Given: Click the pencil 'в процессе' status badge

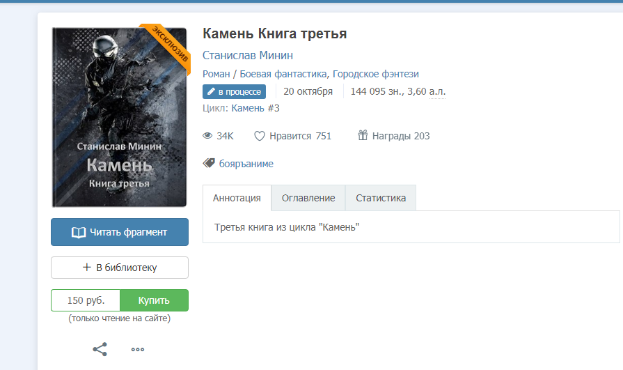Looking at the screenshot, I should [x=234, y=91].
